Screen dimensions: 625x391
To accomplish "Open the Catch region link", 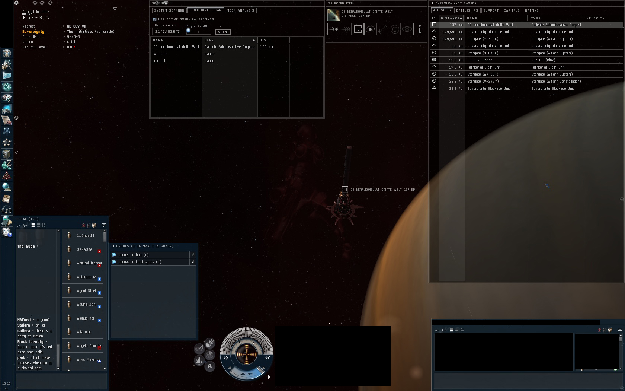I will [71, 42].
